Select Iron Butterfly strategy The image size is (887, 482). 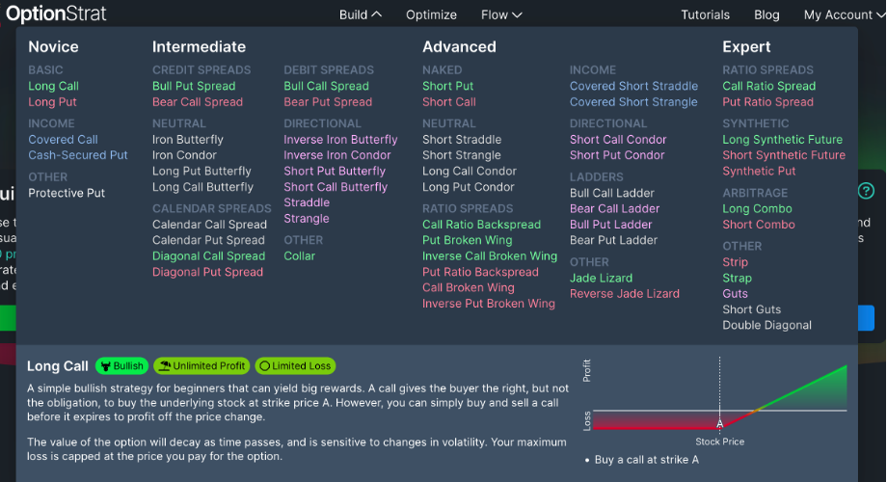[188, 139]
